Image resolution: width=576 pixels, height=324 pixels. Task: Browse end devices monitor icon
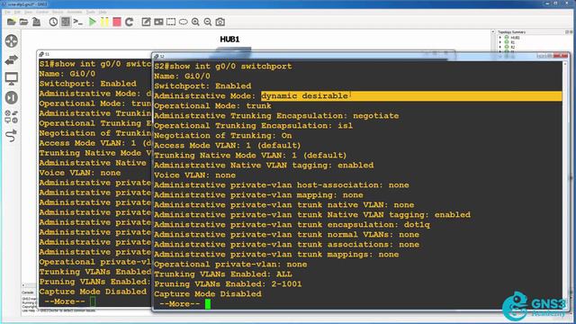tap(12, 78)
